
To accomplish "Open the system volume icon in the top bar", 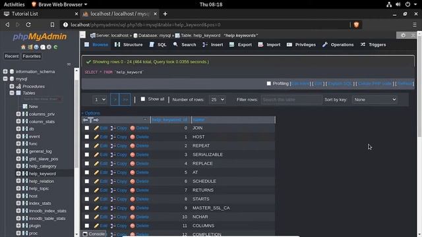I will point(398,5).
